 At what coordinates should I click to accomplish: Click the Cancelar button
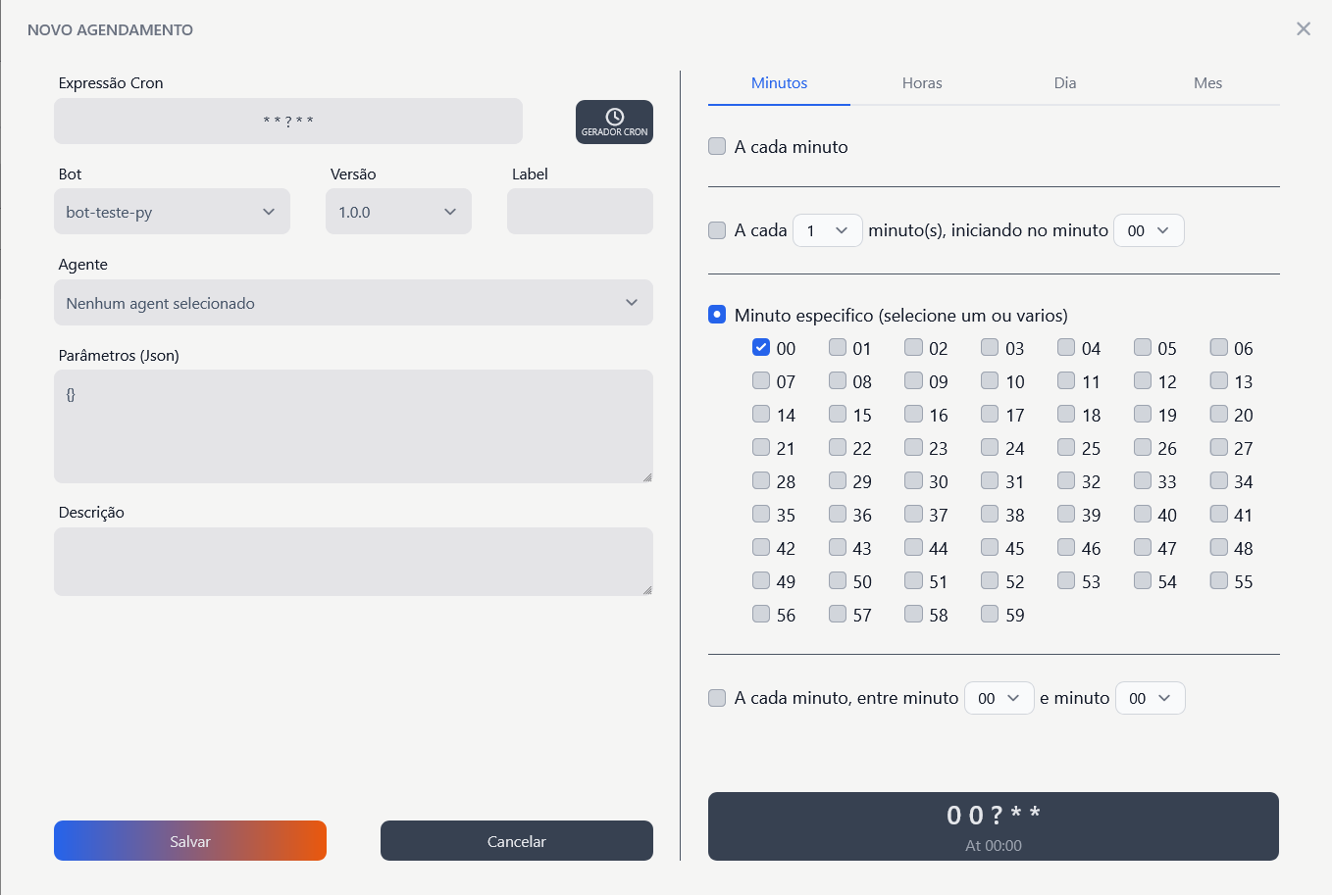tap(517, 840)
